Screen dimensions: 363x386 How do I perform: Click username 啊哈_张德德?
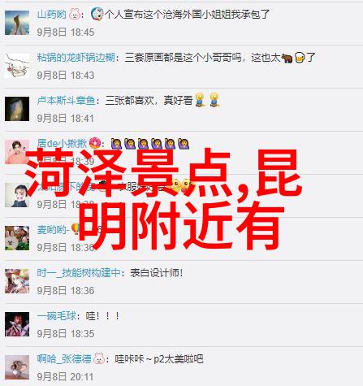point(64,359)
